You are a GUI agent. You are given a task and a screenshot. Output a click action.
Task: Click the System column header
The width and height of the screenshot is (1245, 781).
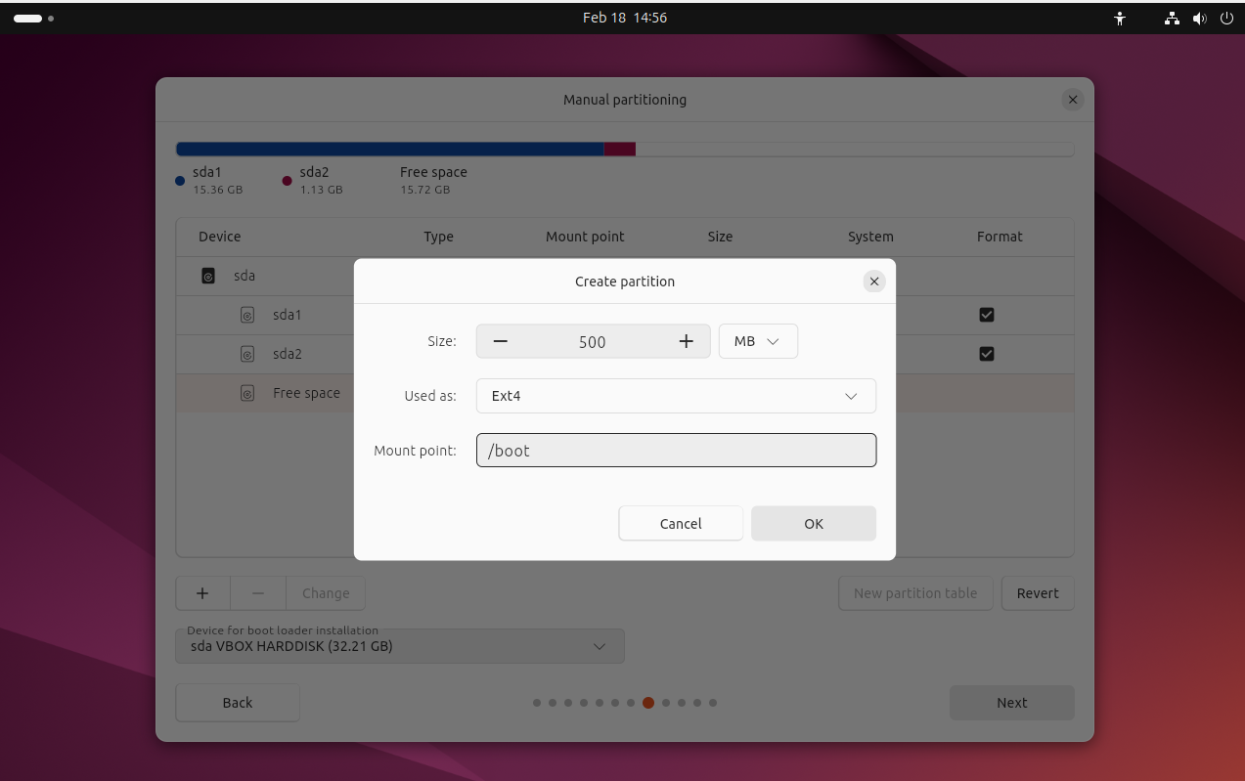870,237
